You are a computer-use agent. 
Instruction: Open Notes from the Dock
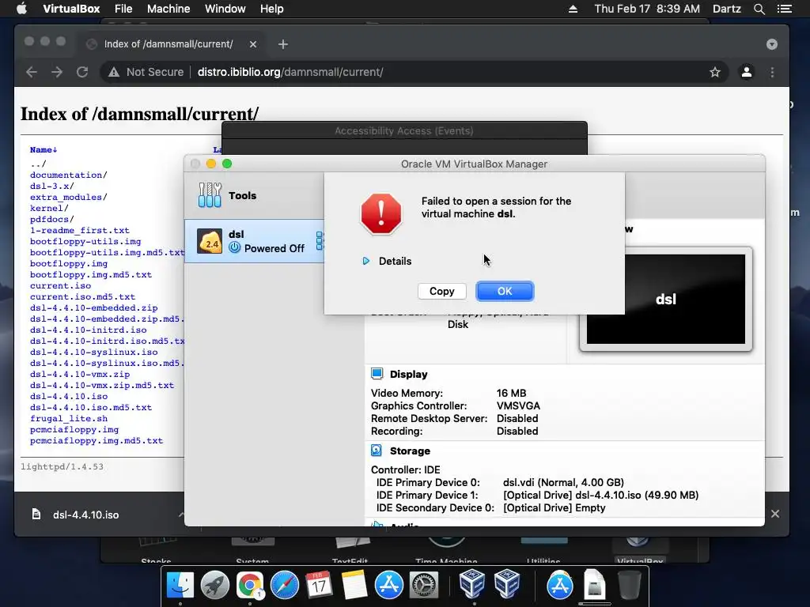354,586
